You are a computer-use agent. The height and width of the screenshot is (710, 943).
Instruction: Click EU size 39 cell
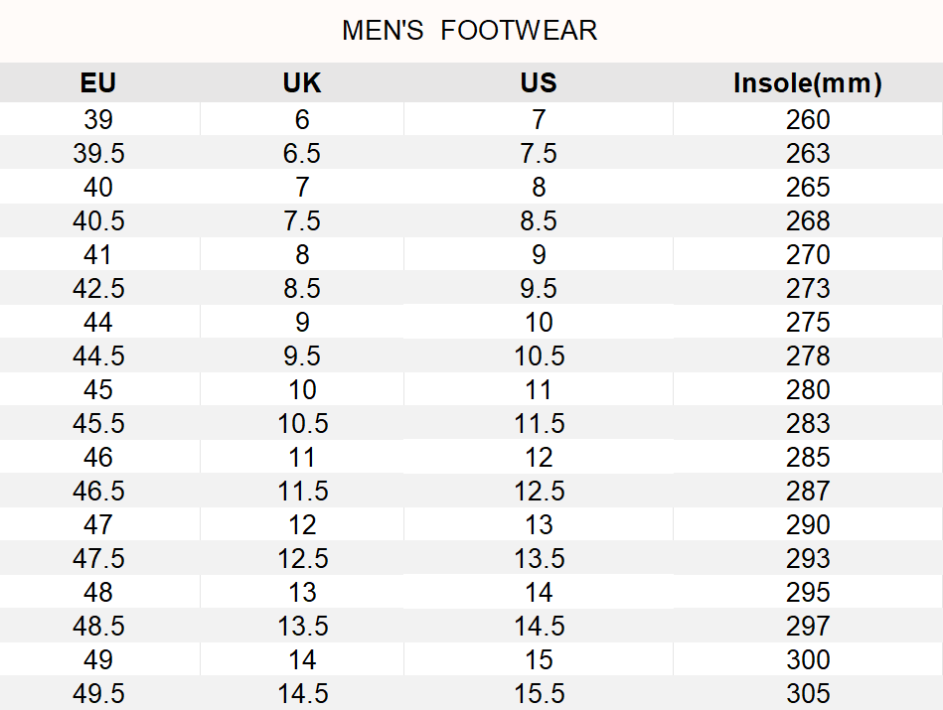click(x=98, y=120)
